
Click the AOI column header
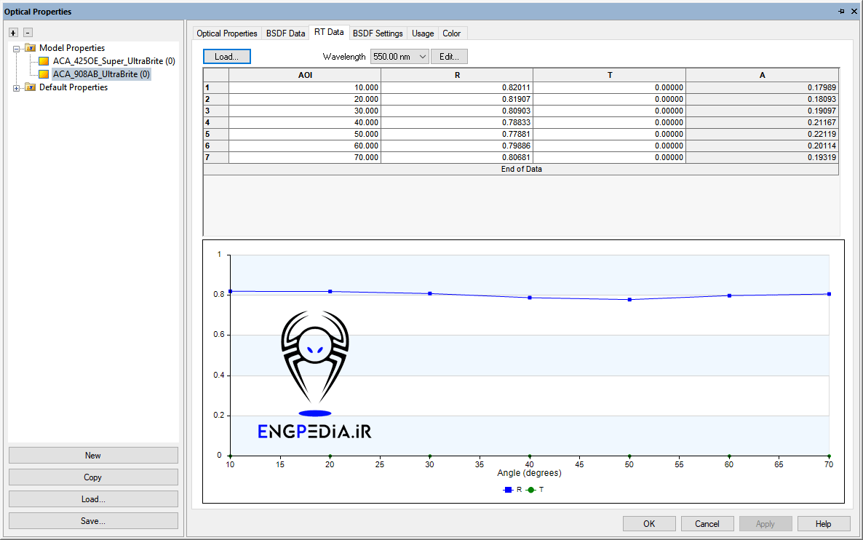tap(305, 75)
